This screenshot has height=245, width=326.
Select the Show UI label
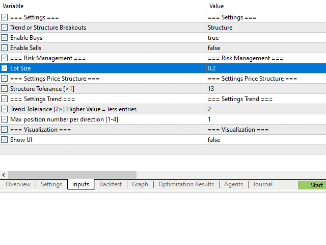coord(21,139)
